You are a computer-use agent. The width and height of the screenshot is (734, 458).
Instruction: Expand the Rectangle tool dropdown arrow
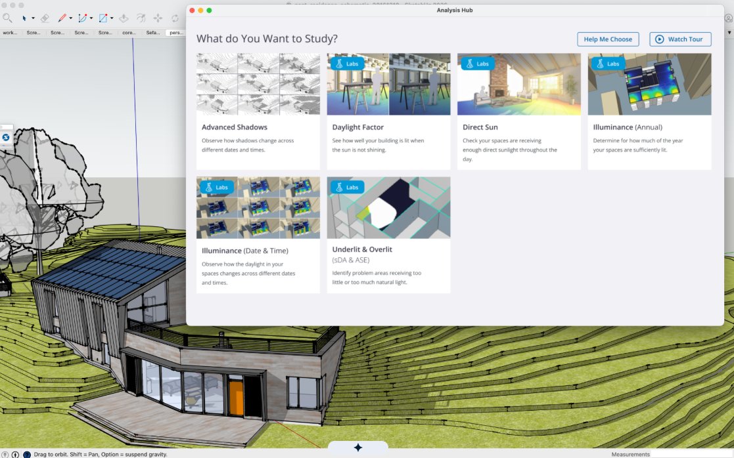coord(112,18)
